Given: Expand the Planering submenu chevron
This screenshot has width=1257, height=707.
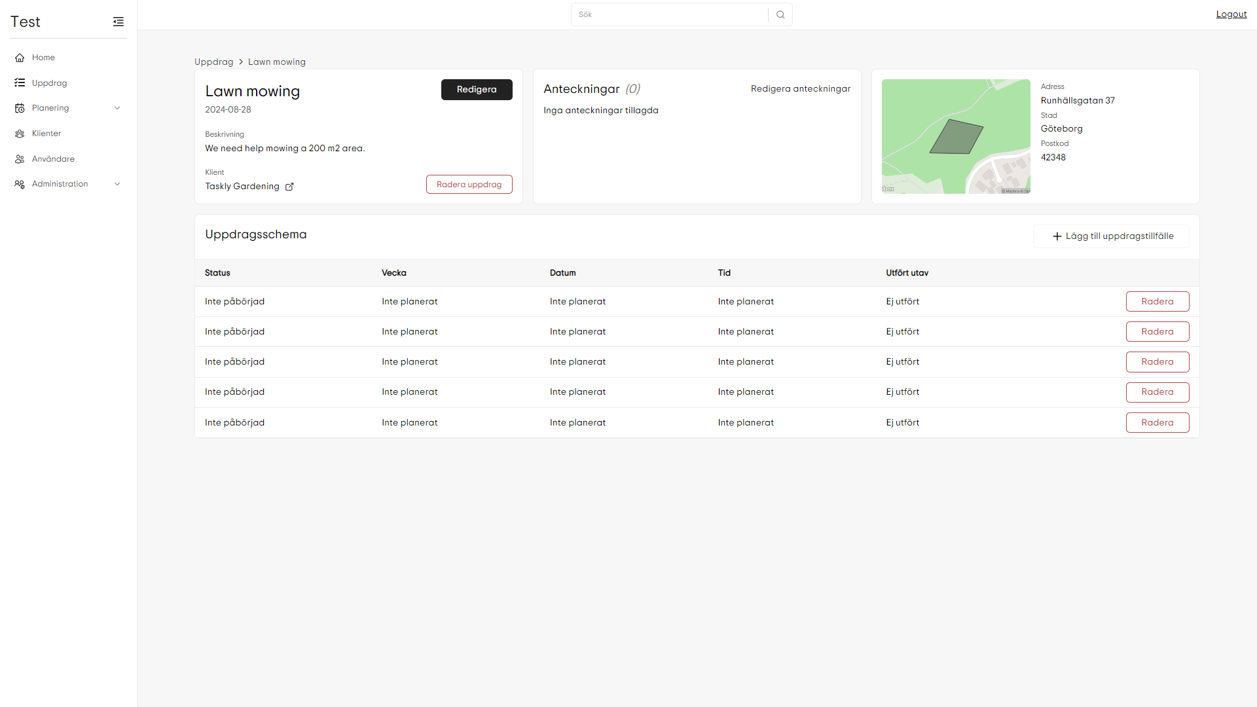Looking at the screenshot, I should tap(117, 108).
